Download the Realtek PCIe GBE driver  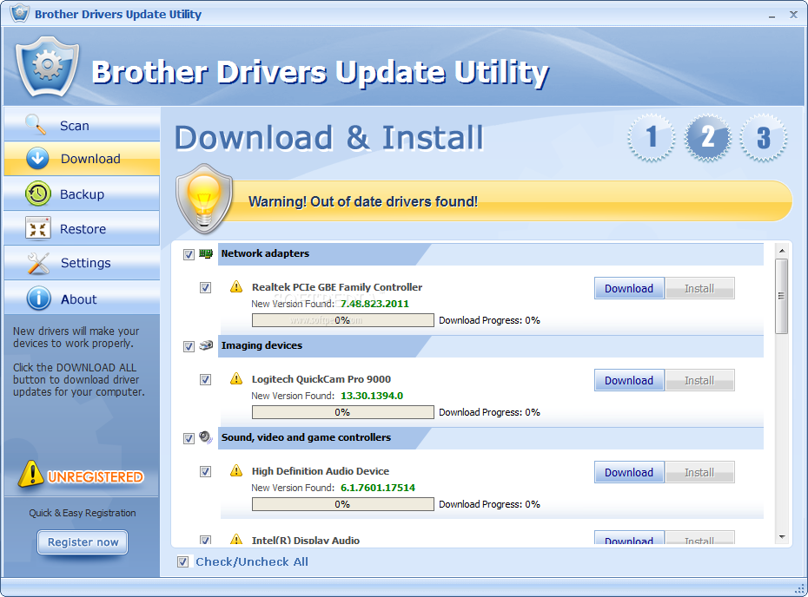click(629, 288)
